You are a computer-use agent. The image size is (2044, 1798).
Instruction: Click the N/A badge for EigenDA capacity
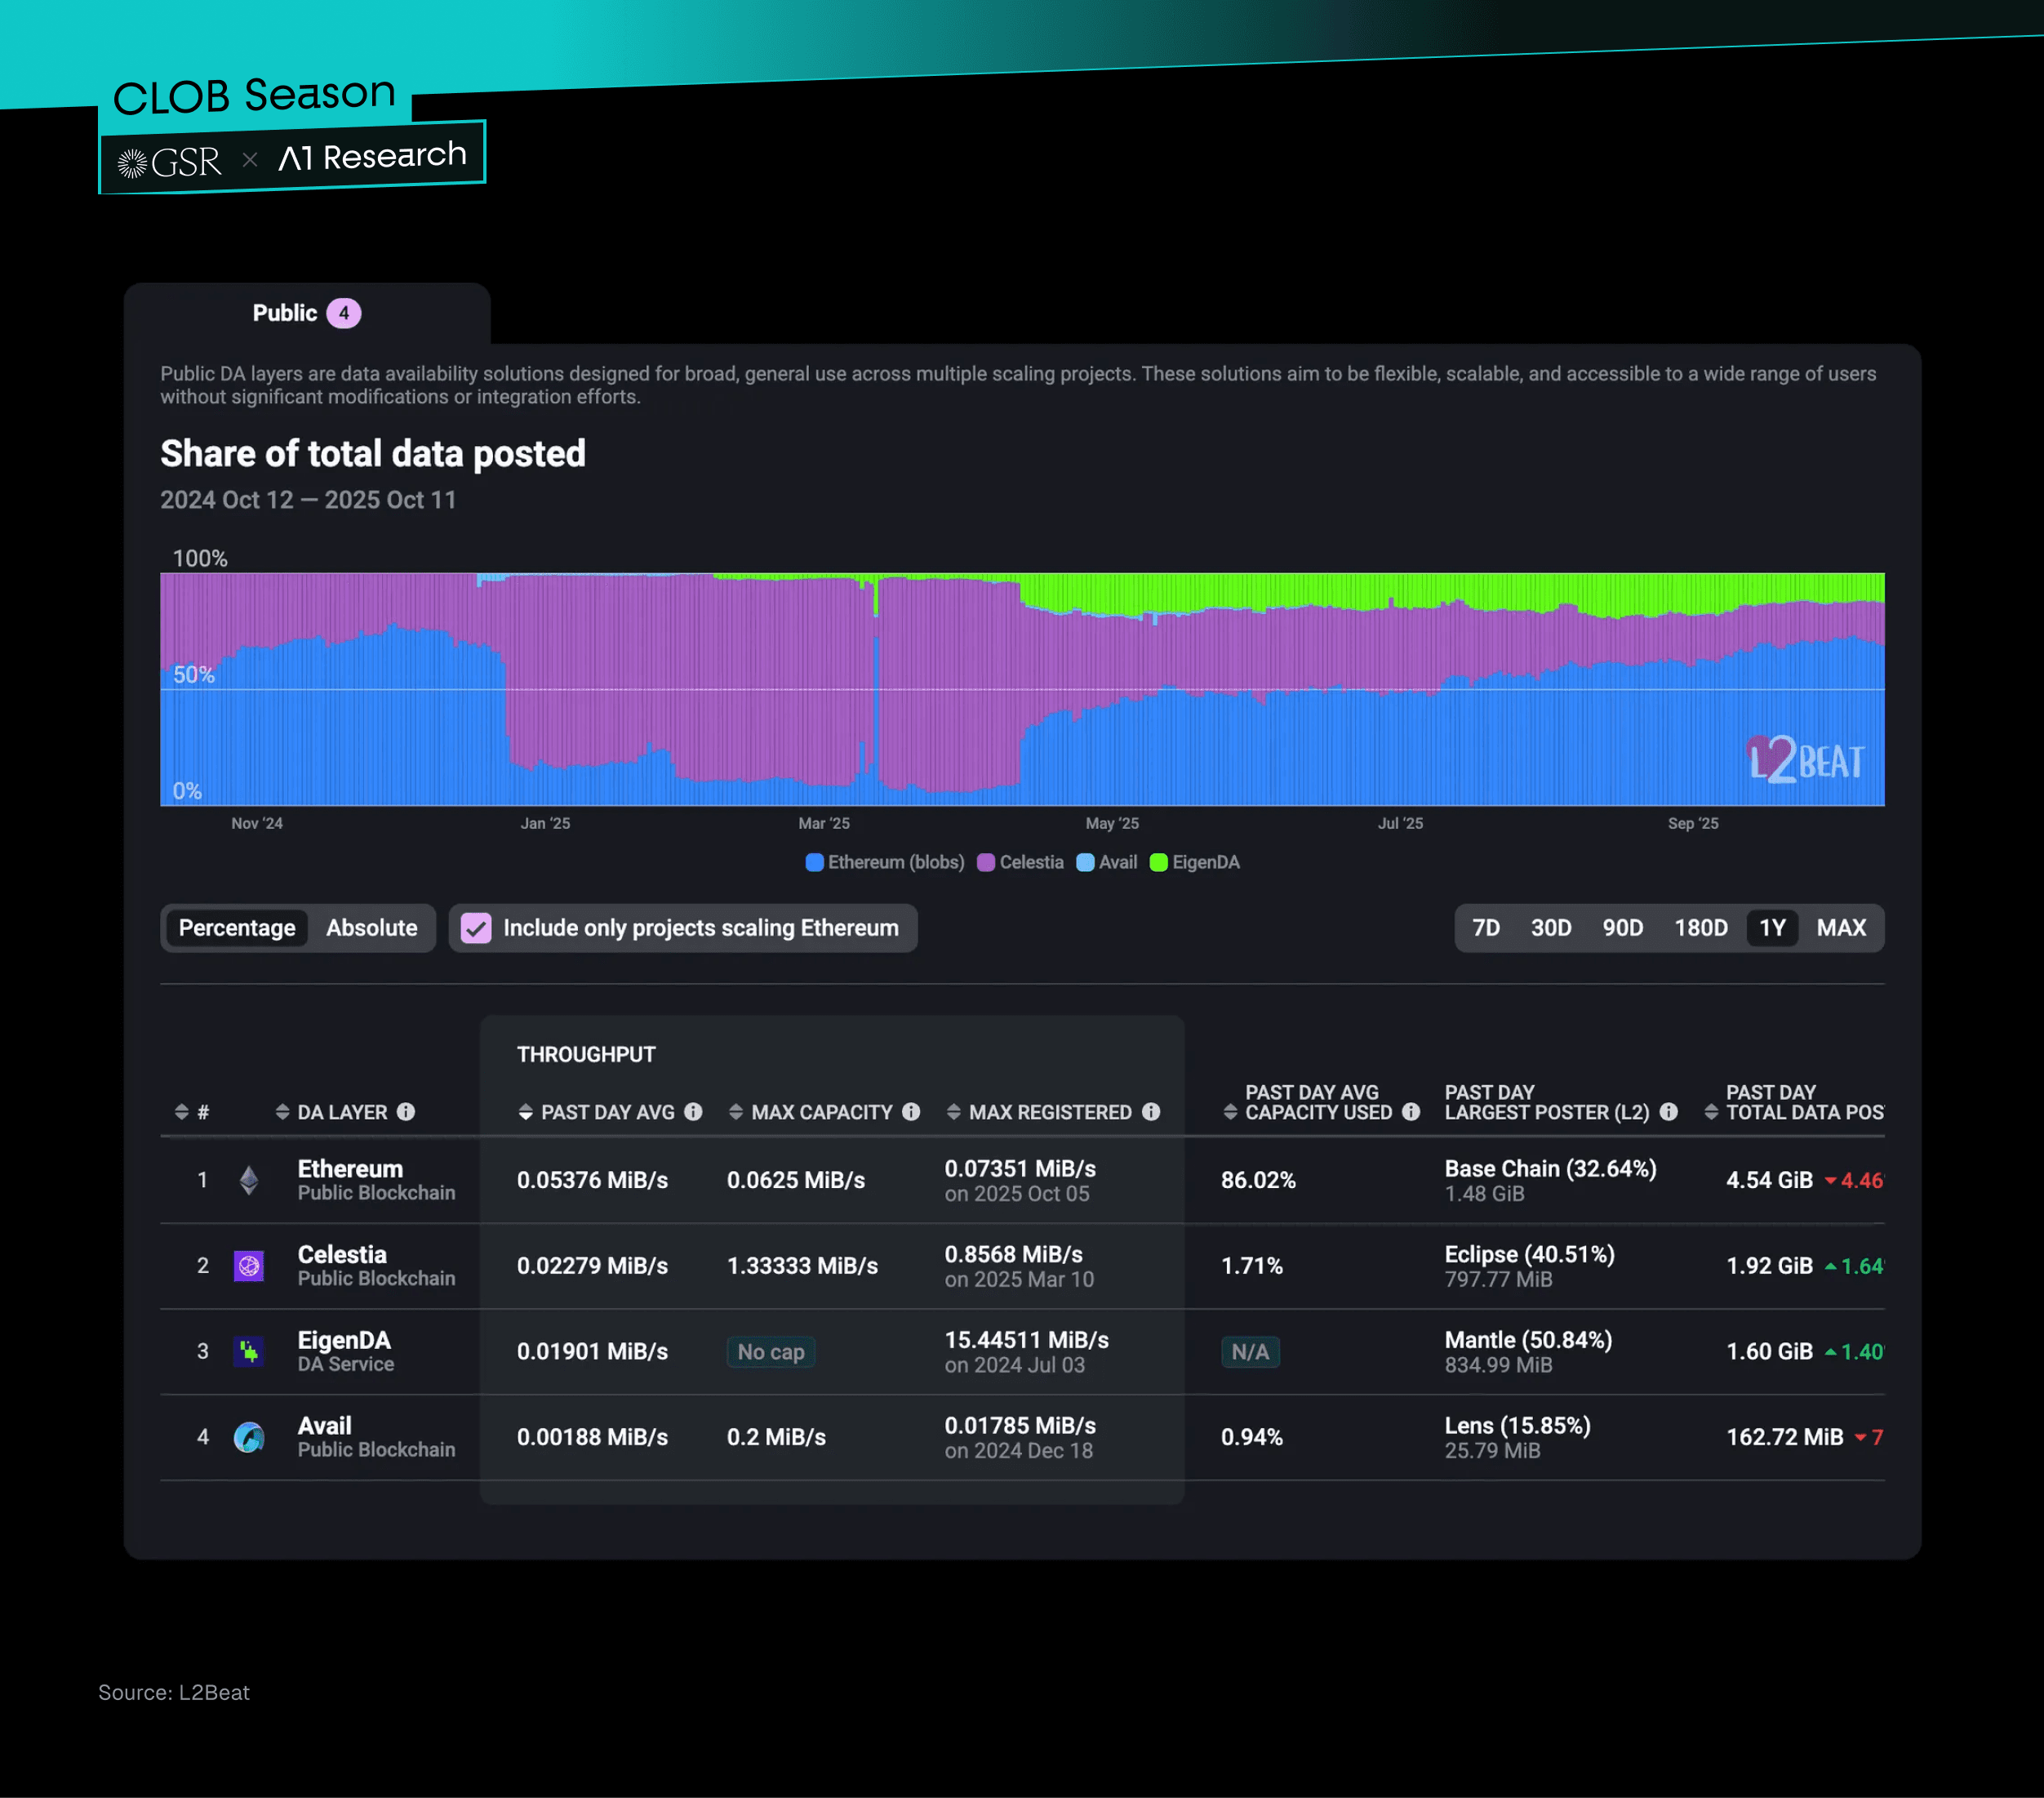point(1250,1353)
